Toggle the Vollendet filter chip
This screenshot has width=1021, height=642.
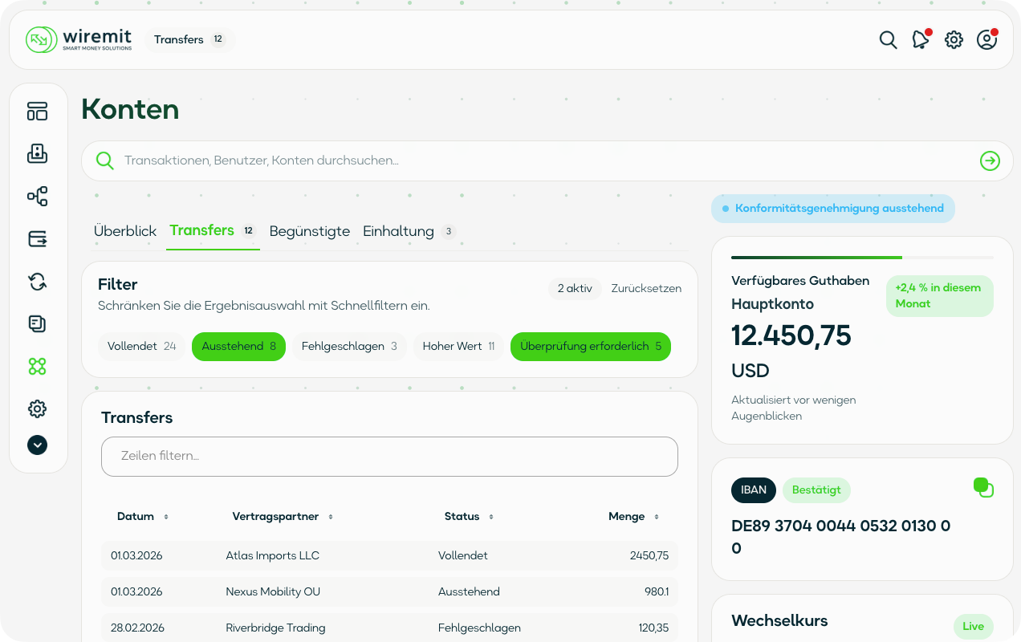tap(142, 347)
